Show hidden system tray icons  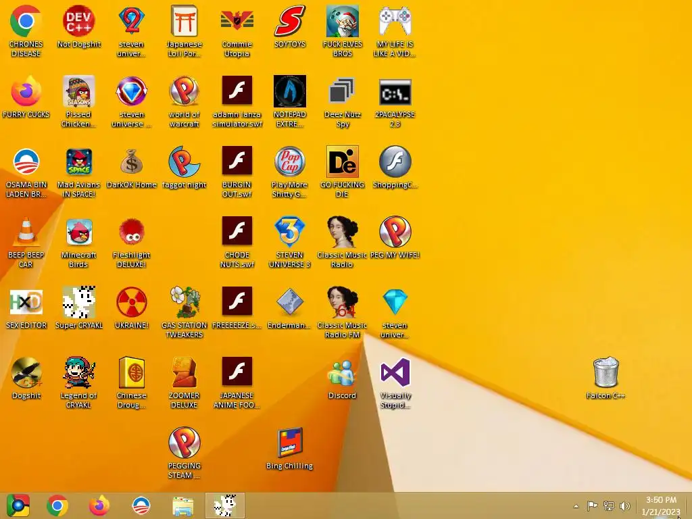coord(576,506)
